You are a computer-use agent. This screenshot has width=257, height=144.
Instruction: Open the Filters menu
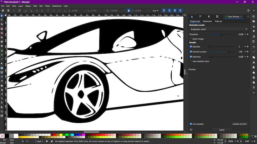point(47,6)
